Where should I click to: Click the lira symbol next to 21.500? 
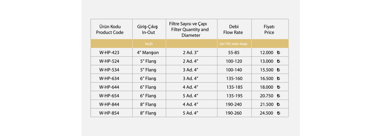tap(278, 105)
